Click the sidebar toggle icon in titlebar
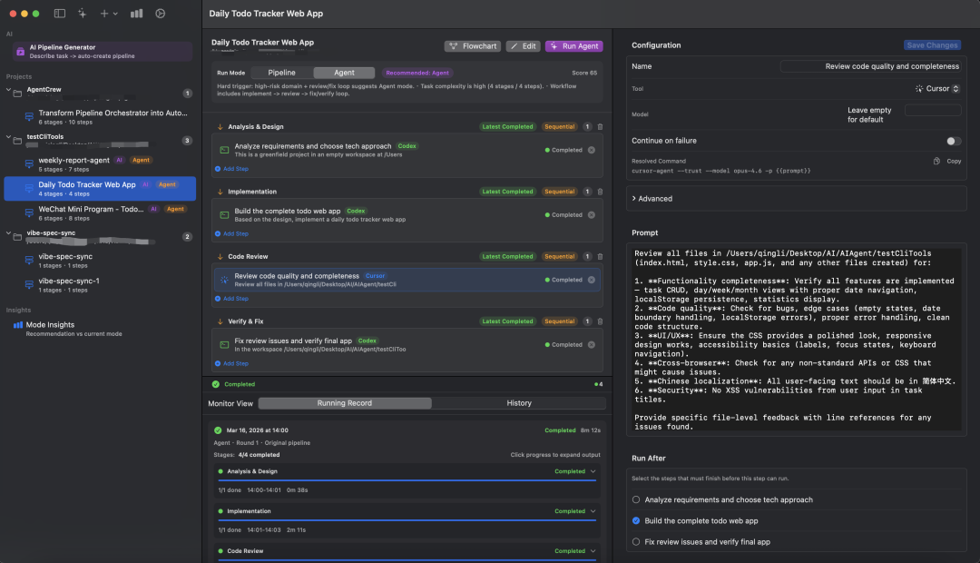 [x=59, y=13]
